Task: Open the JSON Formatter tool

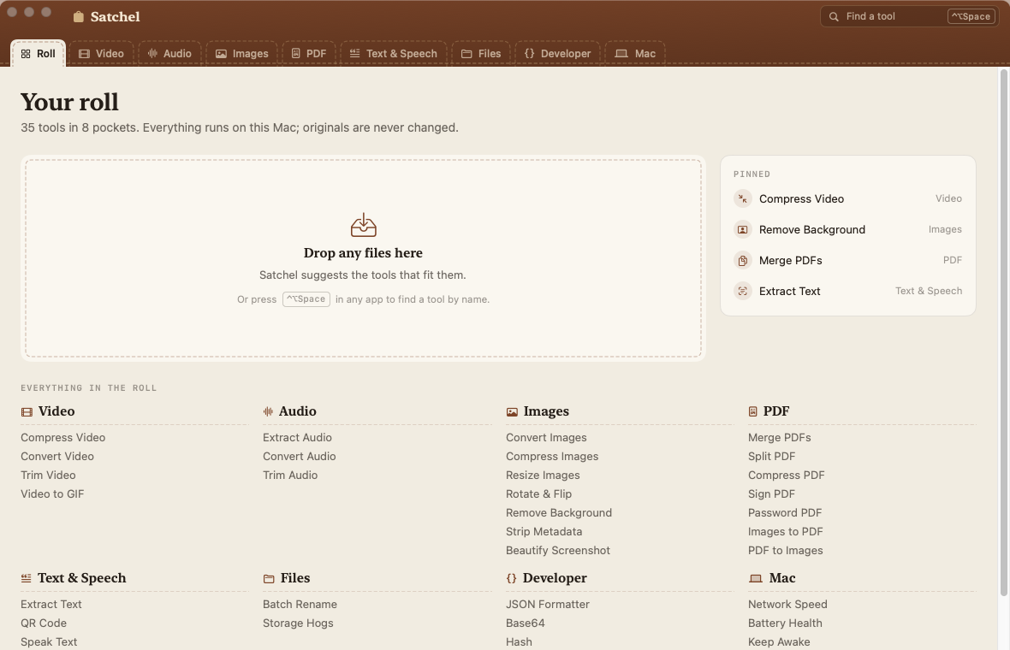Action: pos(548,605)
